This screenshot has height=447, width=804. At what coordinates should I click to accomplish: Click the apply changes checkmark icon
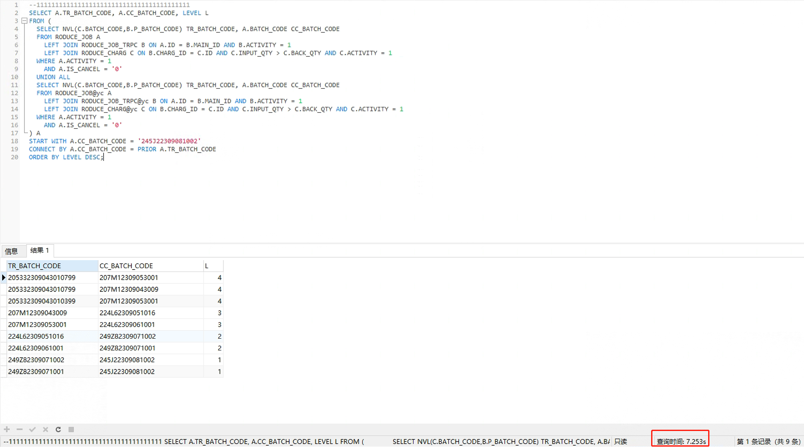coord(33,429)
